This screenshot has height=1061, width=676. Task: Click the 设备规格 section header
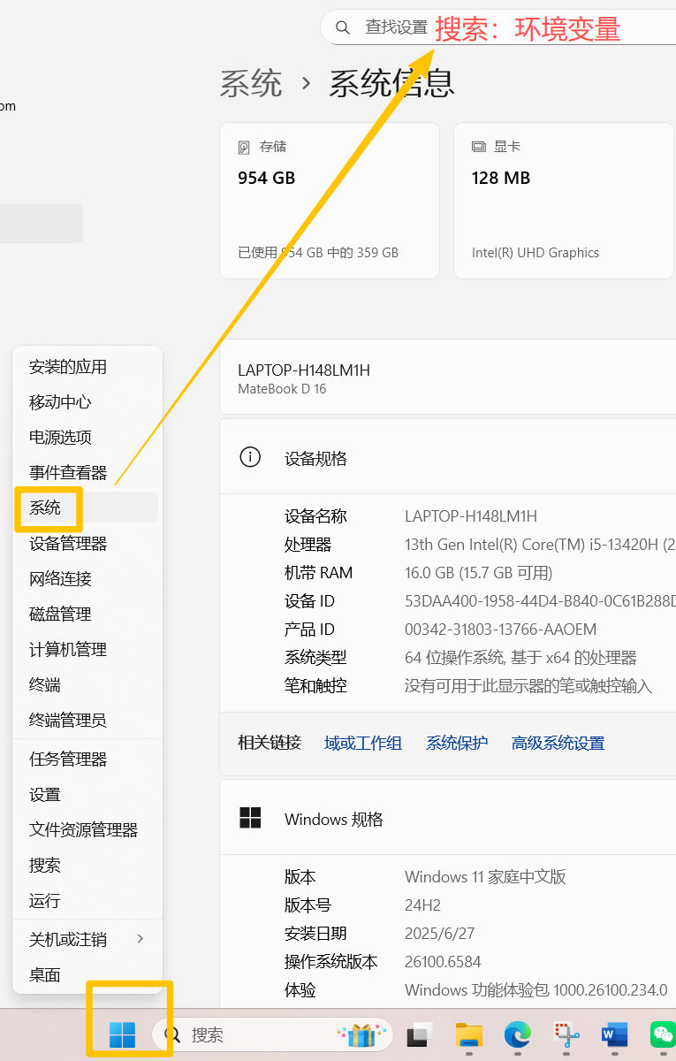(x=448, y=457)
